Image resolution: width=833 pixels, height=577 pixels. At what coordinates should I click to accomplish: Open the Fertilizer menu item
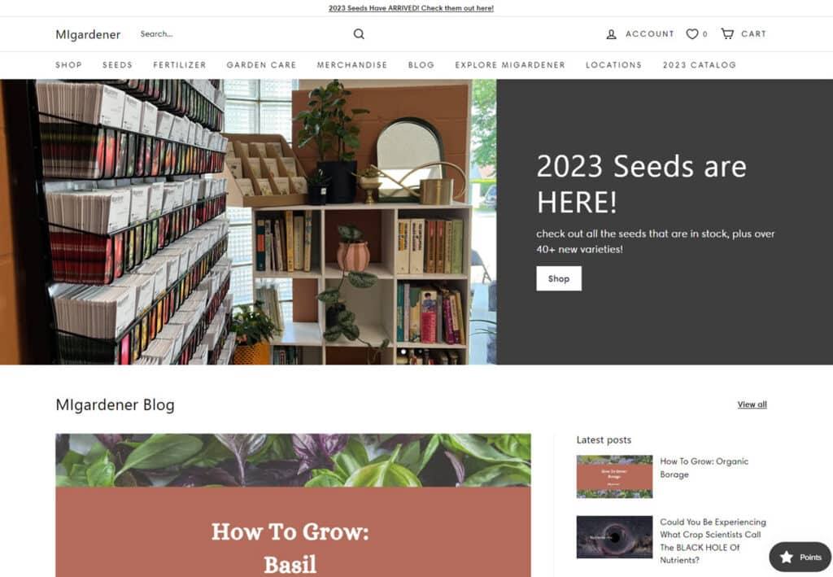click(x=180, y=65)
